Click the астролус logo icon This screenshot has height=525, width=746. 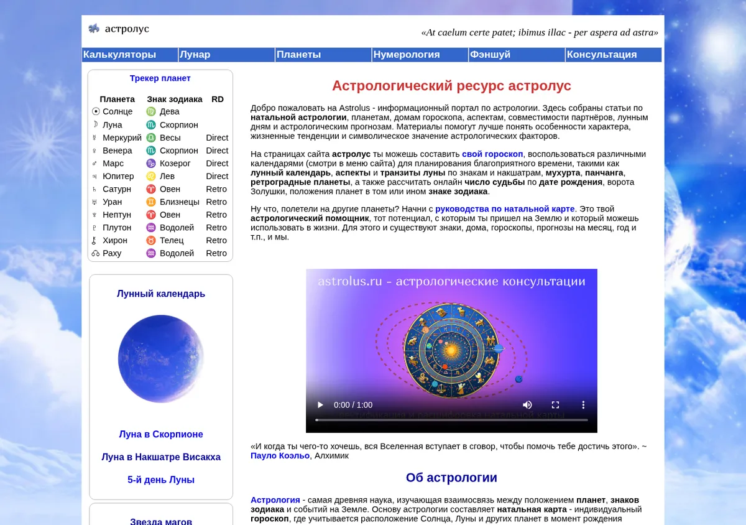[x=94, y=29]
